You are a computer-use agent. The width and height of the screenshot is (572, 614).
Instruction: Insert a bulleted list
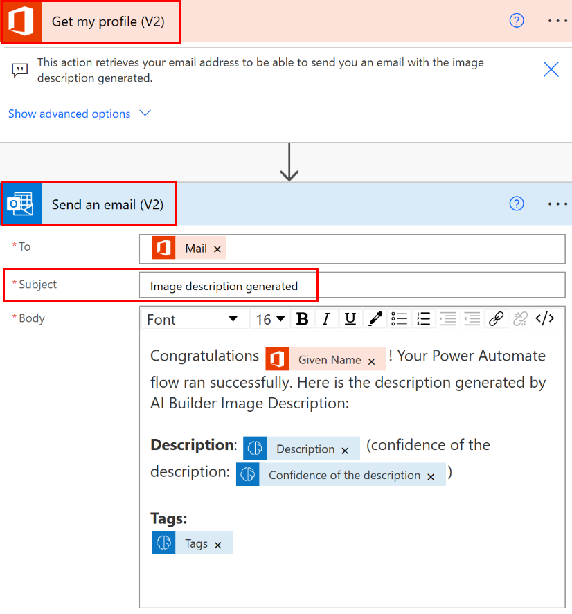click(399, 318)
